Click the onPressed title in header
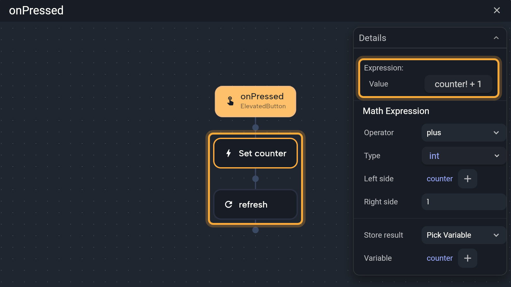Image resolution: width=511 pixels, height=287 pixels. pos(36,10)
